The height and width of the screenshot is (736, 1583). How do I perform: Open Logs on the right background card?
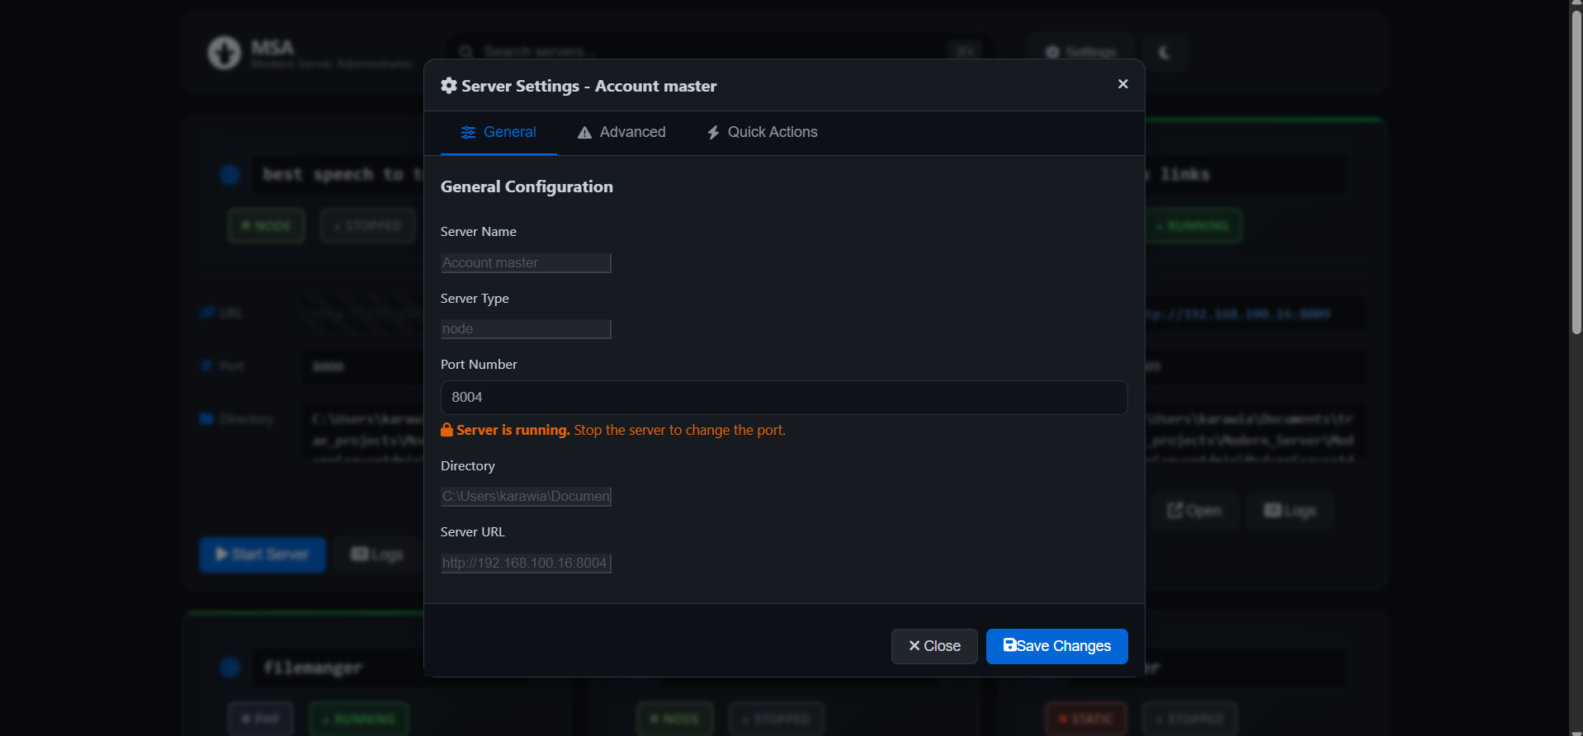1290,511
